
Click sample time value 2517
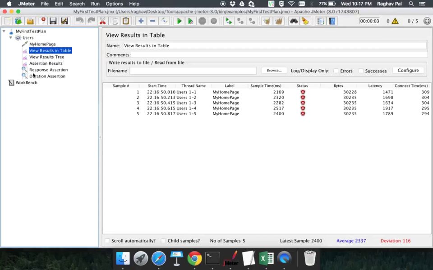click(x=278, y=108)
